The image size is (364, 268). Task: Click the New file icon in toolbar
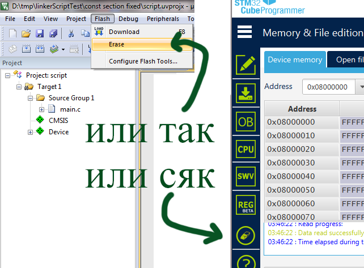[13, 33]
